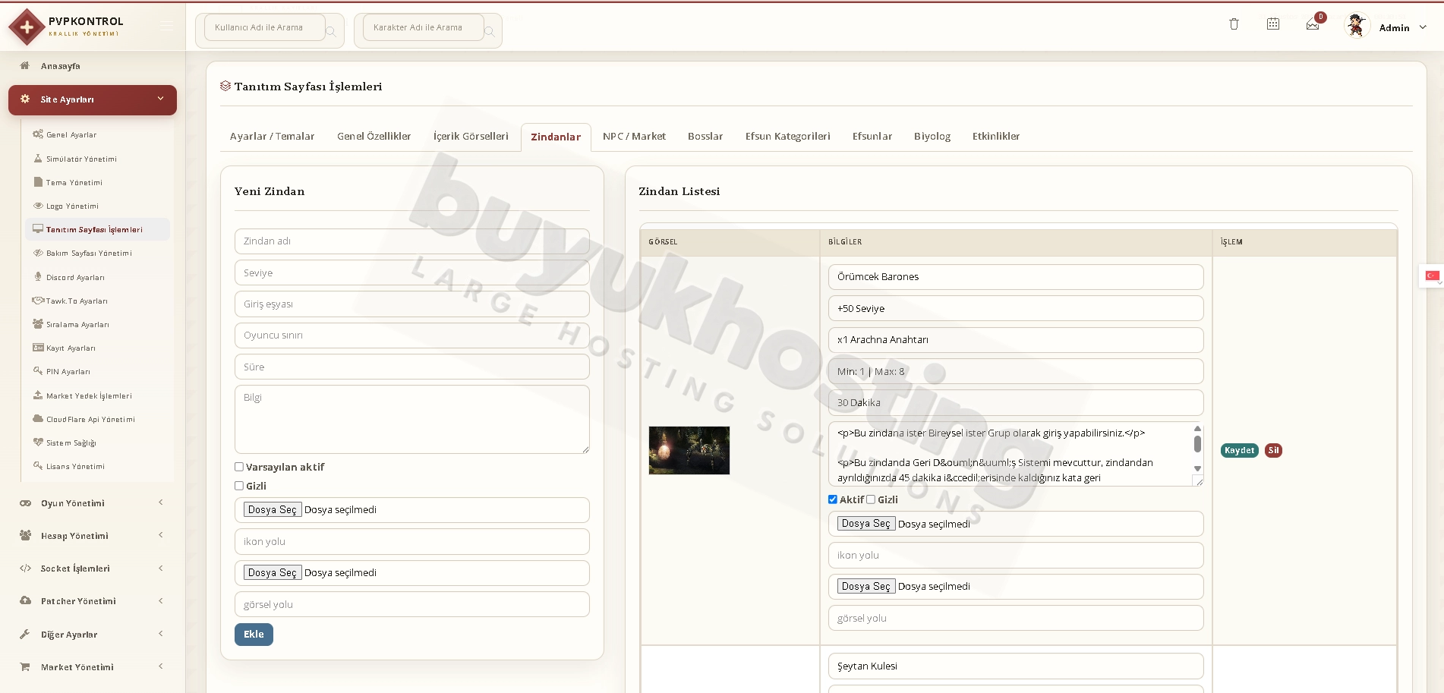Click the Socket İşlemleri code icon

(26, 568)
